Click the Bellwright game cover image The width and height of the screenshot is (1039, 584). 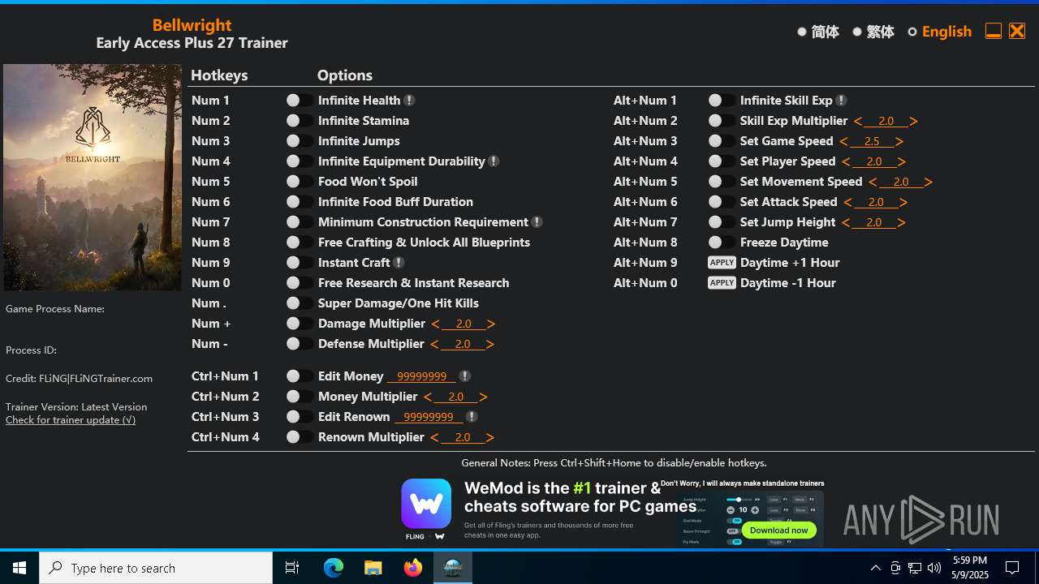(x=93, y=178)
